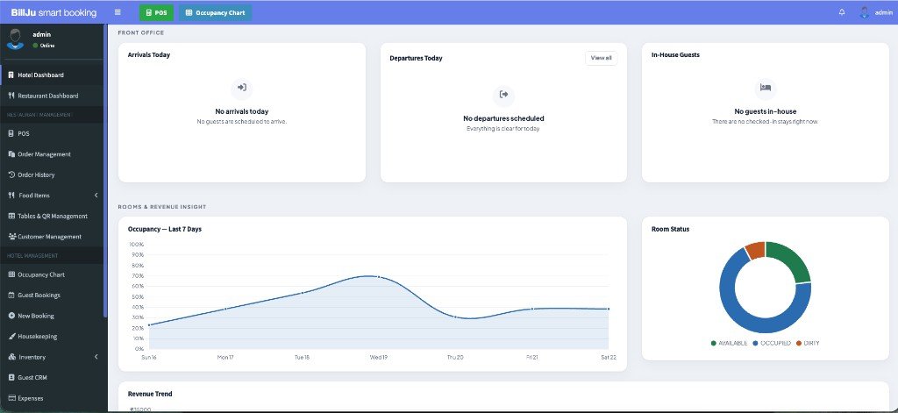The image size is (898, 413).
Task: Toggle the hamburger sidebar menu icon
Action: 118,12
